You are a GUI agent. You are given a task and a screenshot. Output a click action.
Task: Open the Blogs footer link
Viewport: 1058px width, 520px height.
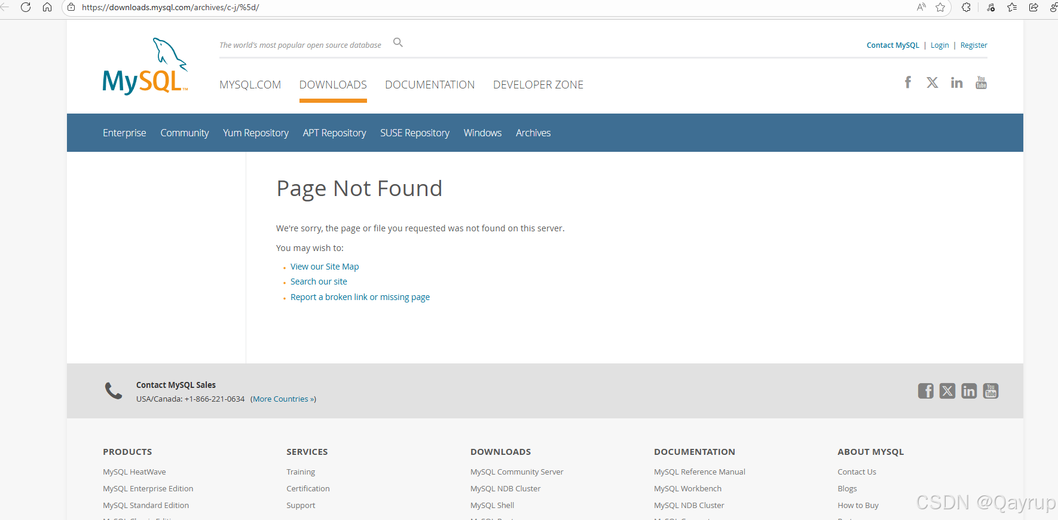coord(848,489)
